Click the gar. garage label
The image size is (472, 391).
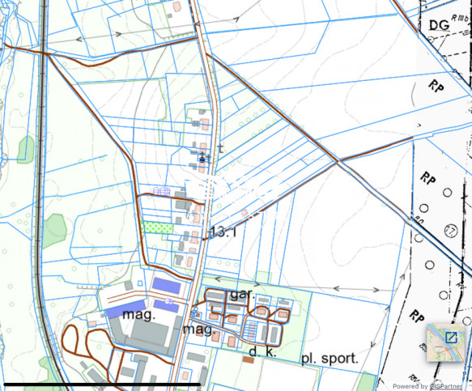coord(243,294)
